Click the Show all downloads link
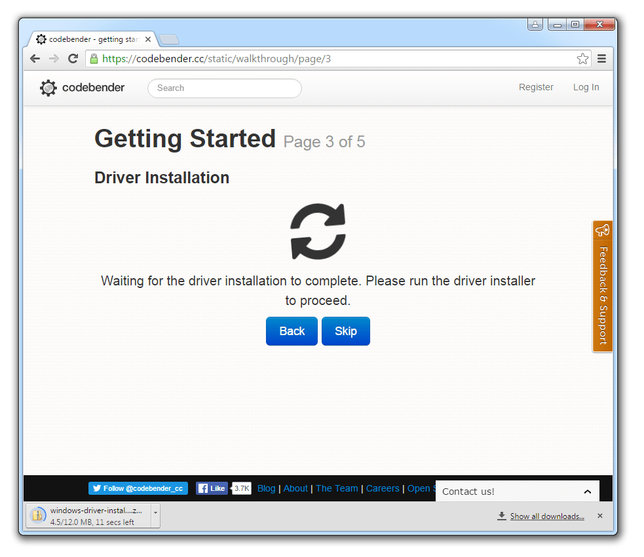 point(546,516)
